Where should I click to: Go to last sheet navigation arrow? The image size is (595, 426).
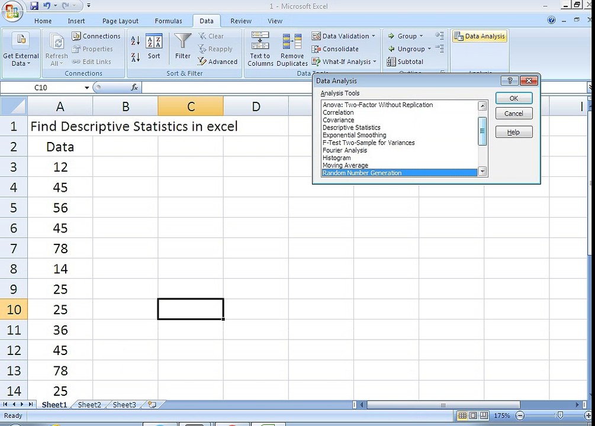(30, 404)
